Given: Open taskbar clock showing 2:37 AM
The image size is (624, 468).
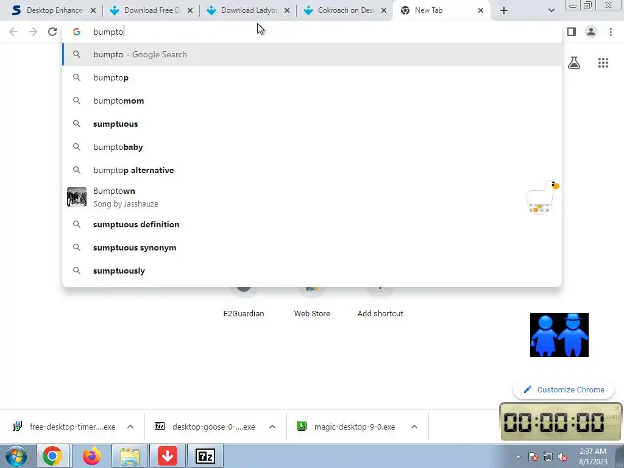Looking at the screenshot, I should pyautogui.click(x=593, y=456).
